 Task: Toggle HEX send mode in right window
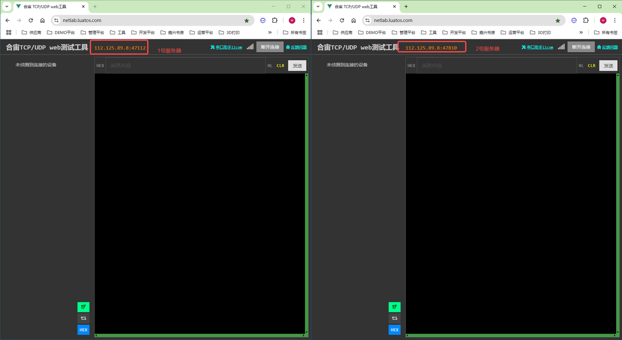coord(411,66)
